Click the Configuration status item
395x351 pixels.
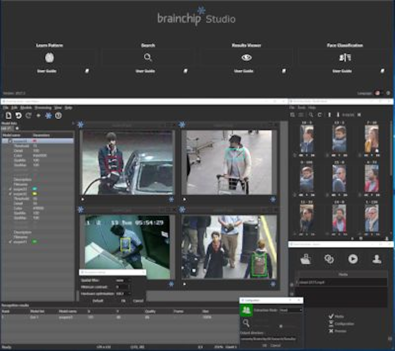coord(342,324)
